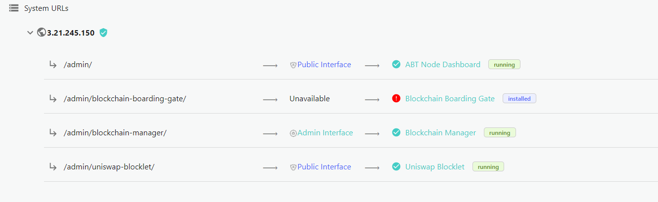Click the green check beside ABT Node Dashboard
Viewport: 658px width, 202px height.
(396, 64)
